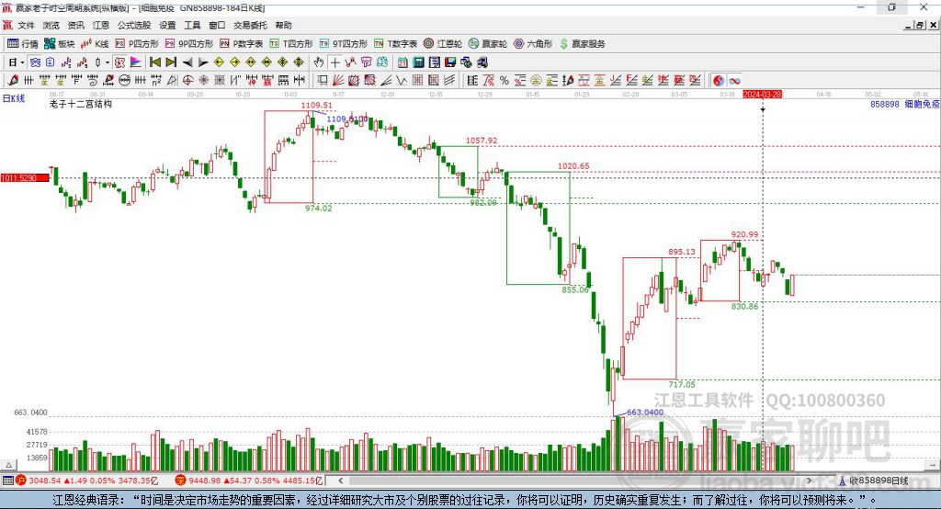941x509 pixels.
Task: Open the T数字表 tool
Action: pos(395,44)
